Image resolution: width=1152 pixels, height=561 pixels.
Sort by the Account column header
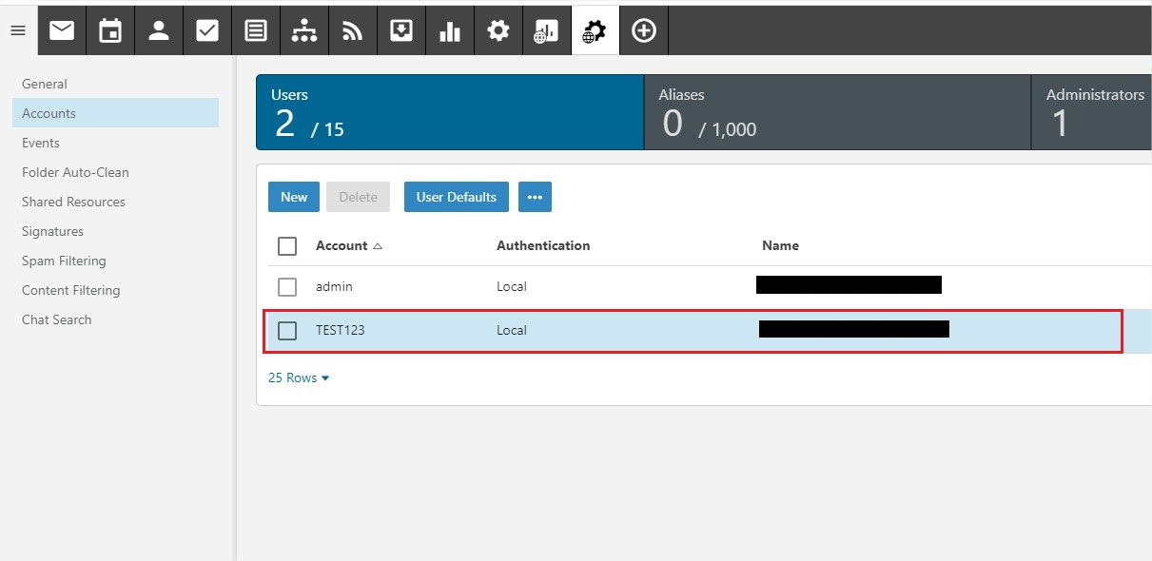pos(349,245)
